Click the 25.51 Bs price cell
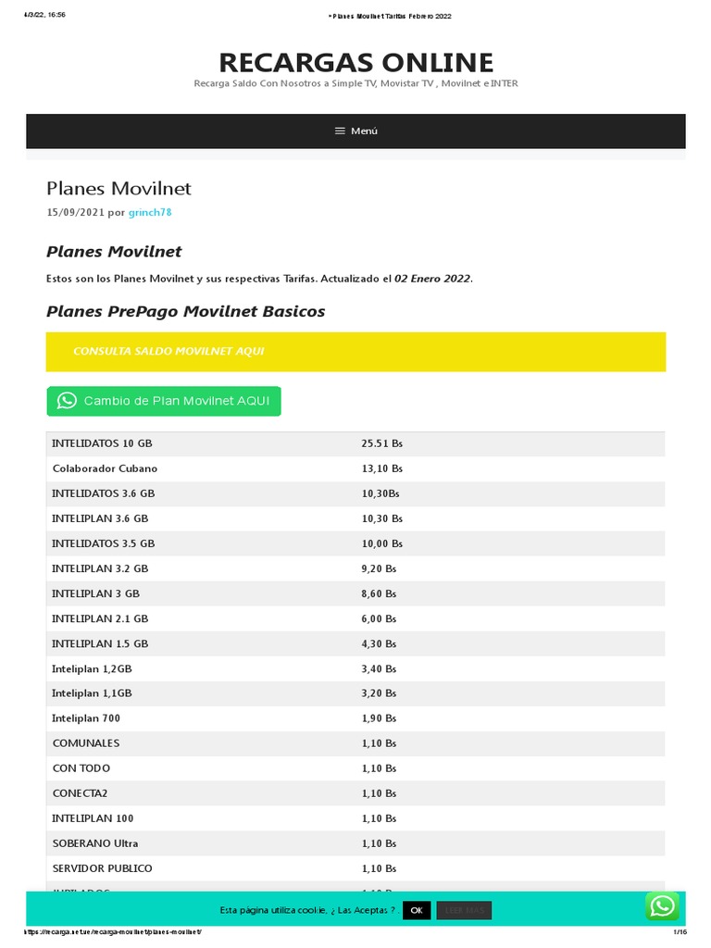Screen dimensions: 711x948 (x=381, y=443)
